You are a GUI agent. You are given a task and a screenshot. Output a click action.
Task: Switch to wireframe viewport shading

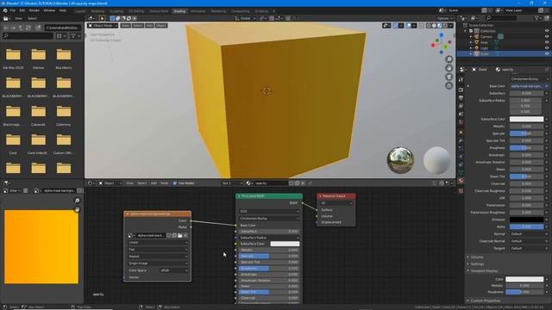click(x=429, y=26)
